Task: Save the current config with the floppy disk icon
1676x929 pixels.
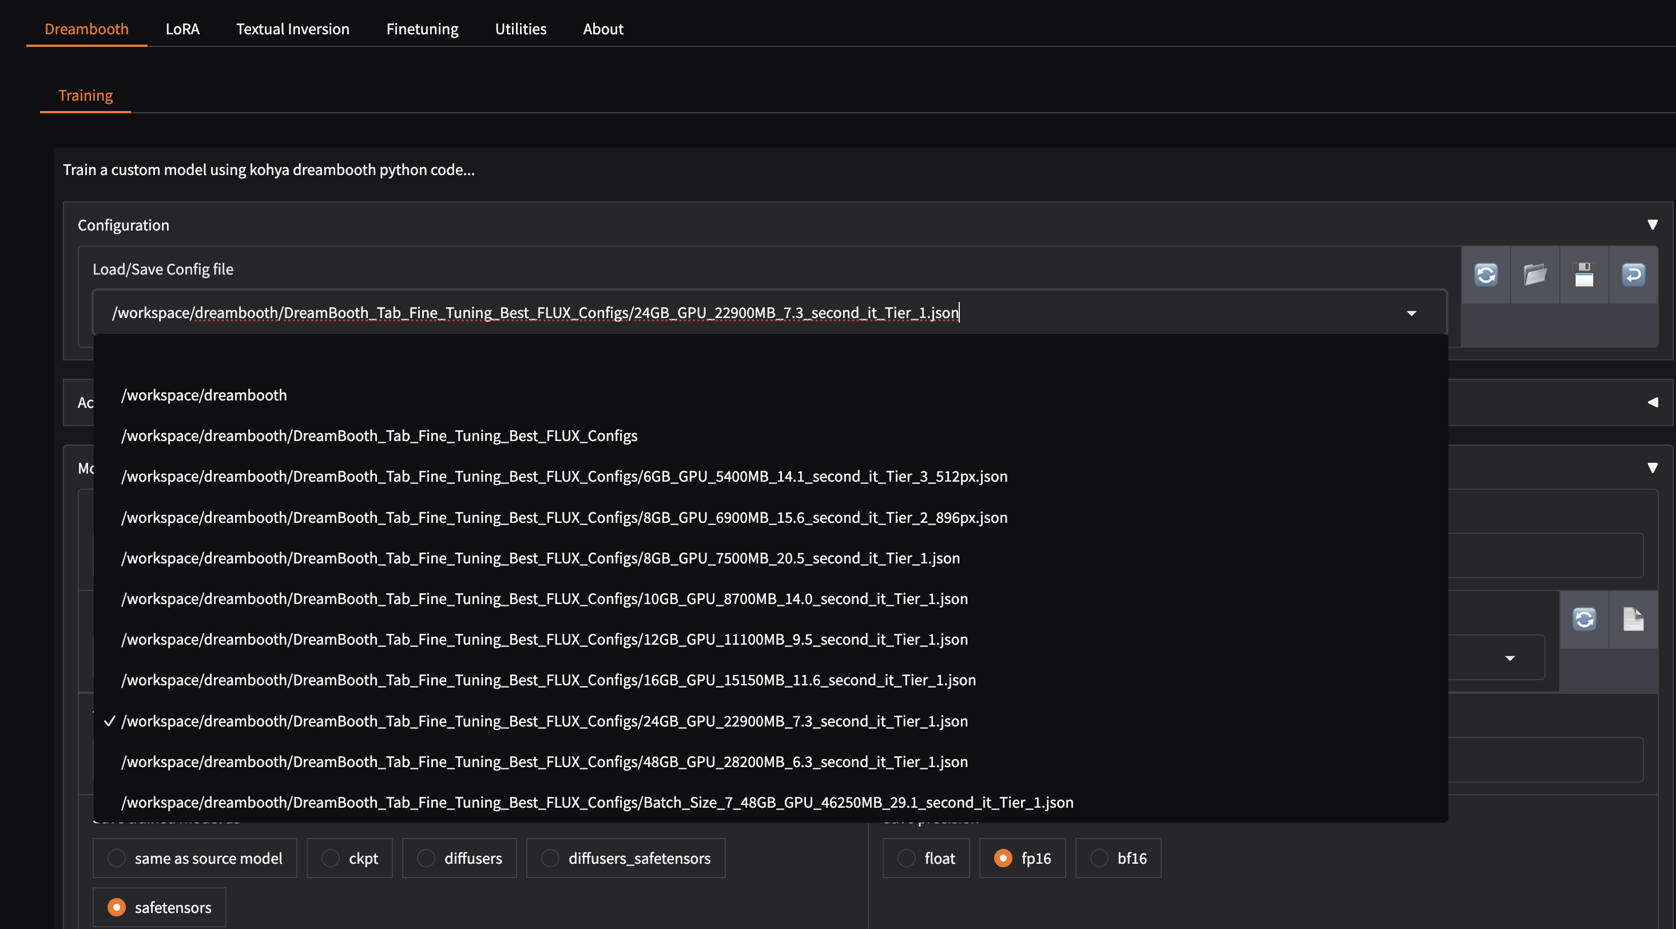Action: coord(1584,275)
